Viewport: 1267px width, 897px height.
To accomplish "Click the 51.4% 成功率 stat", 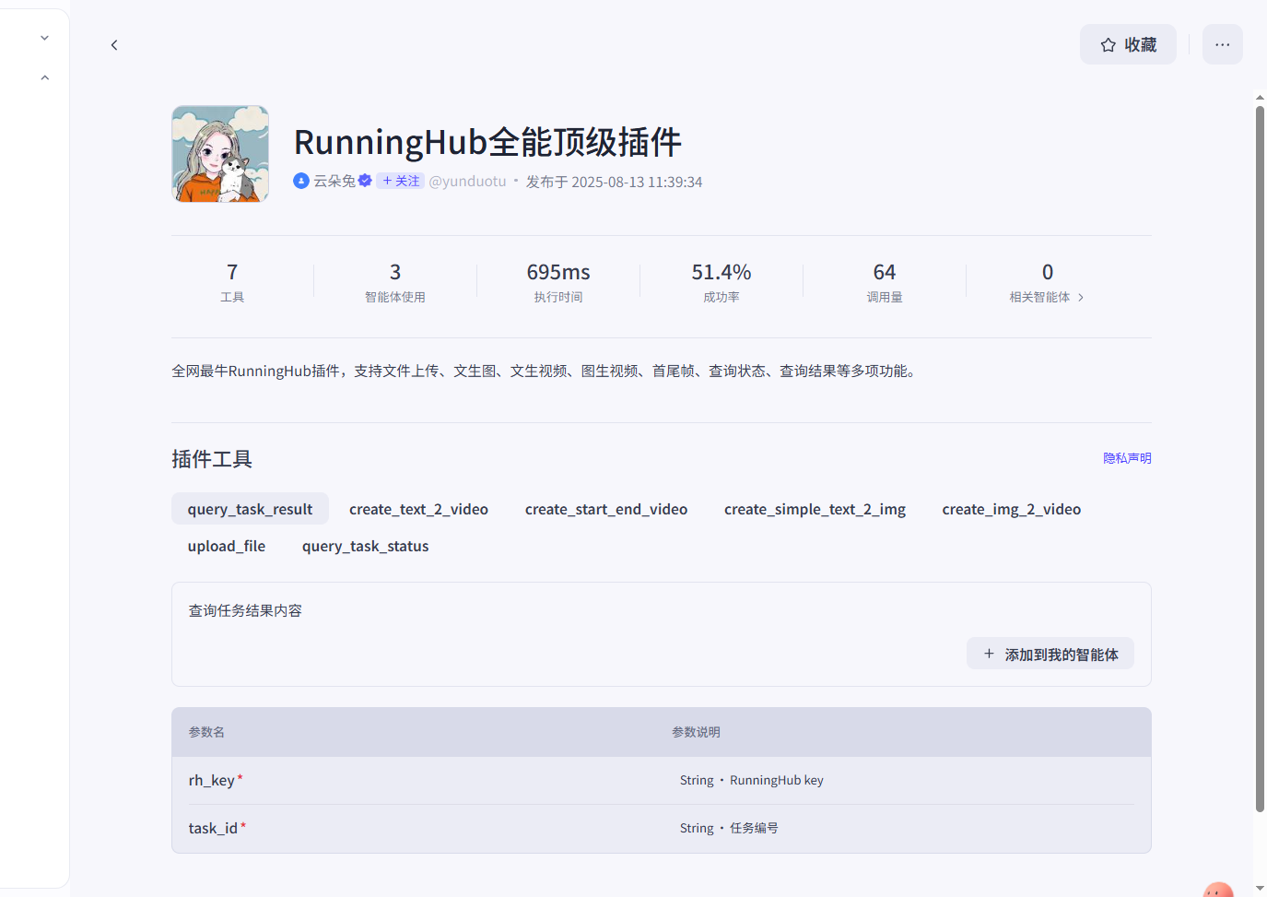I will pos(721,282).
